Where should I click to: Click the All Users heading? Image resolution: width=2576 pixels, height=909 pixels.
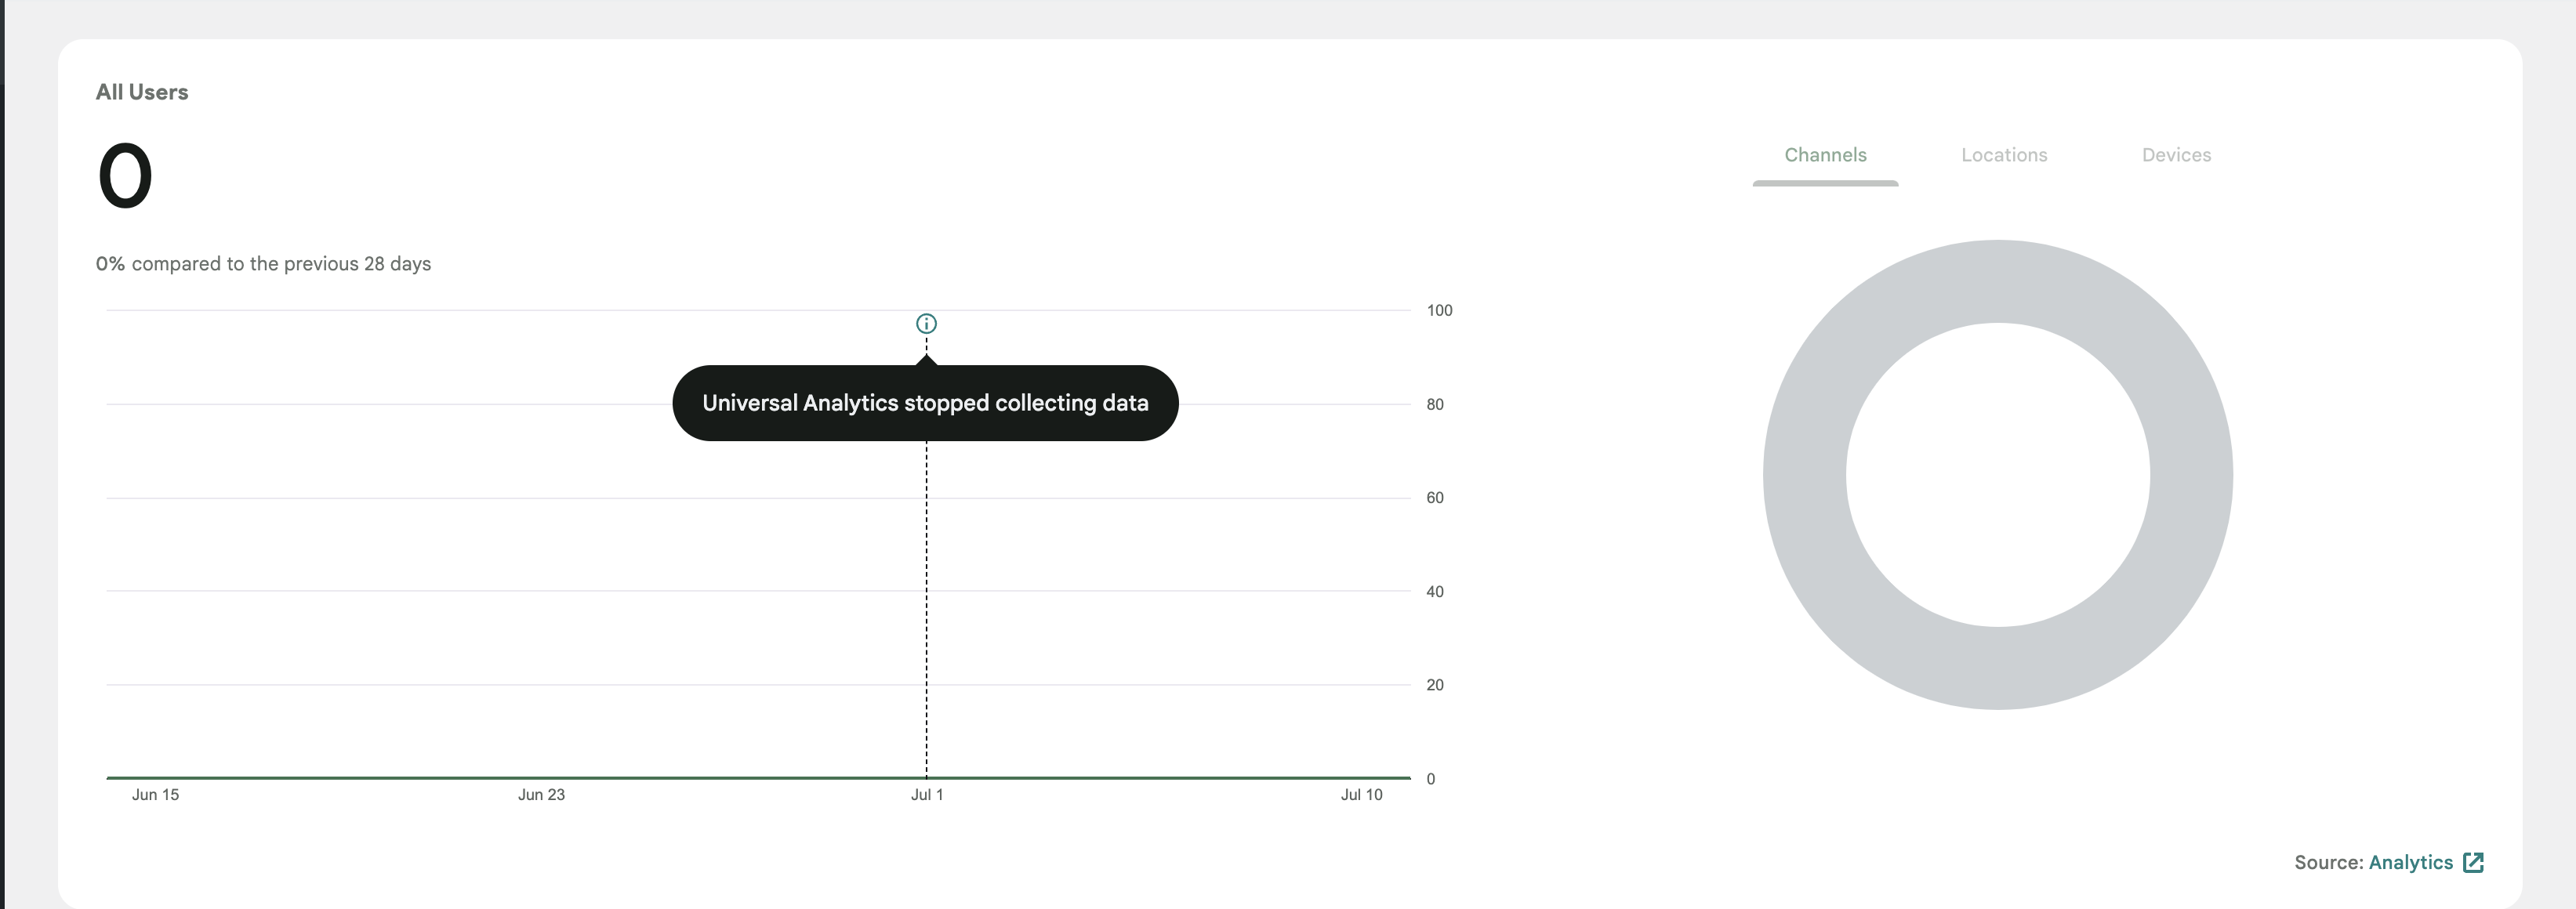(x=142, y=92)
